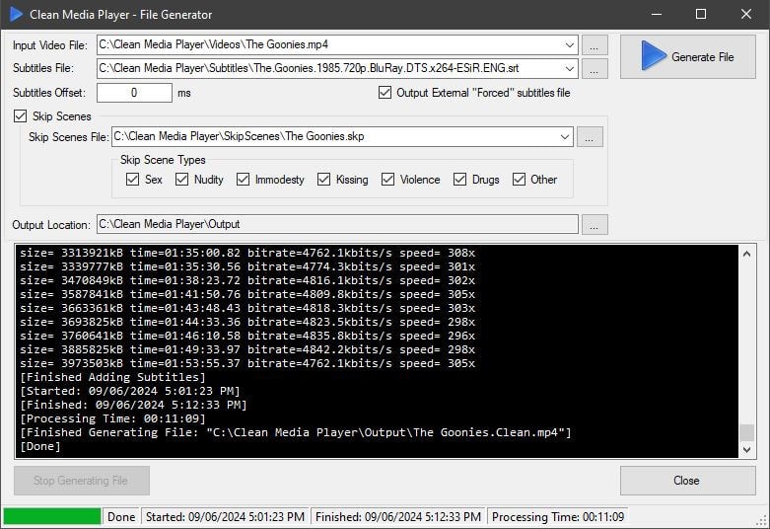This screenshot has width=770, height=529.
Task: Expand Input Video File dropdown
Action: pyautogui.click(x=570, y=45)
